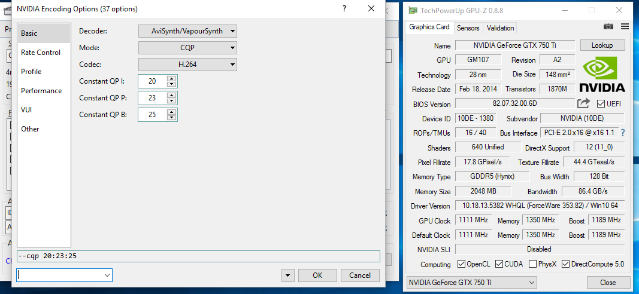Click the small arrow menu button beside OK
This screenshot has width=639, height=294.
287,275
